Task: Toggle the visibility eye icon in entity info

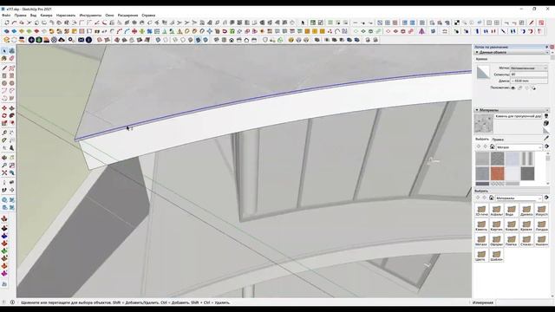Action: [x=513, y=88]
